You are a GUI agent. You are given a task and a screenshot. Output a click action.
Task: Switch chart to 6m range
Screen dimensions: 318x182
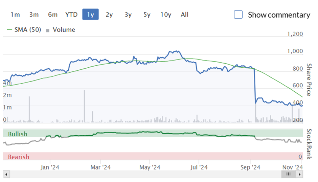point(52,15)
